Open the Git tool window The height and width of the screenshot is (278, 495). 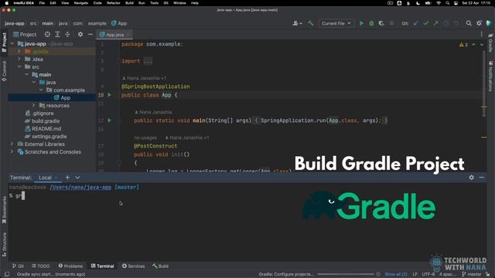click(x=18, y=266)
